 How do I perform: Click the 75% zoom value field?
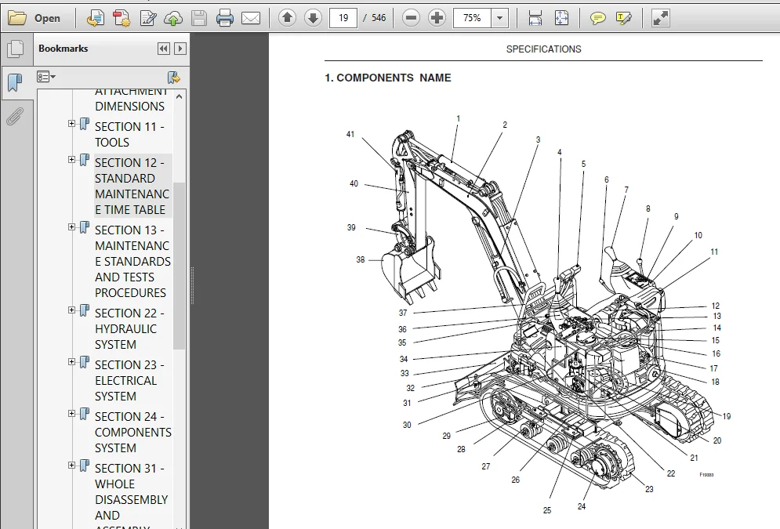click(x=472, y=18)
